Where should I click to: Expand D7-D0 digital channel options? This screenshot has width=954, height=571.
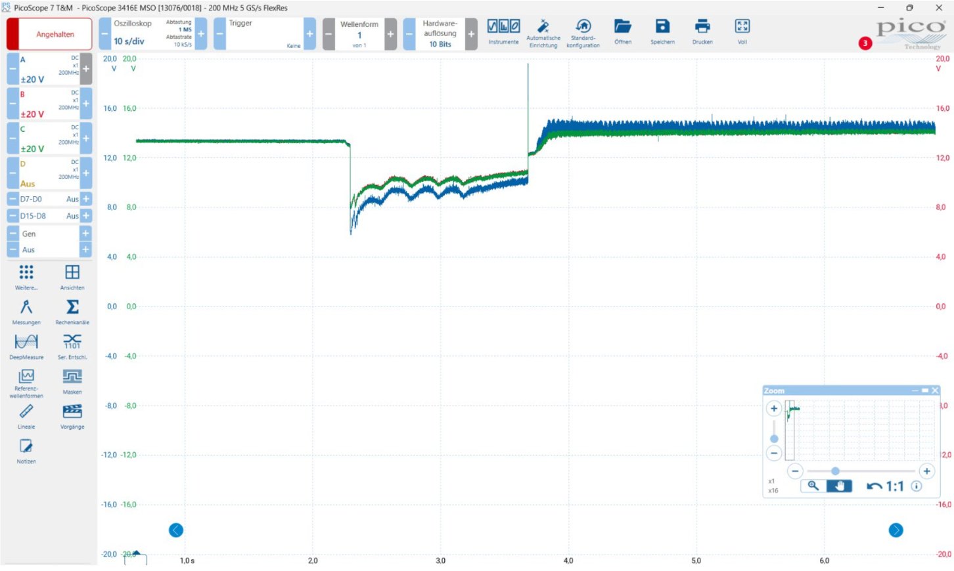click(x=85, y=199)
